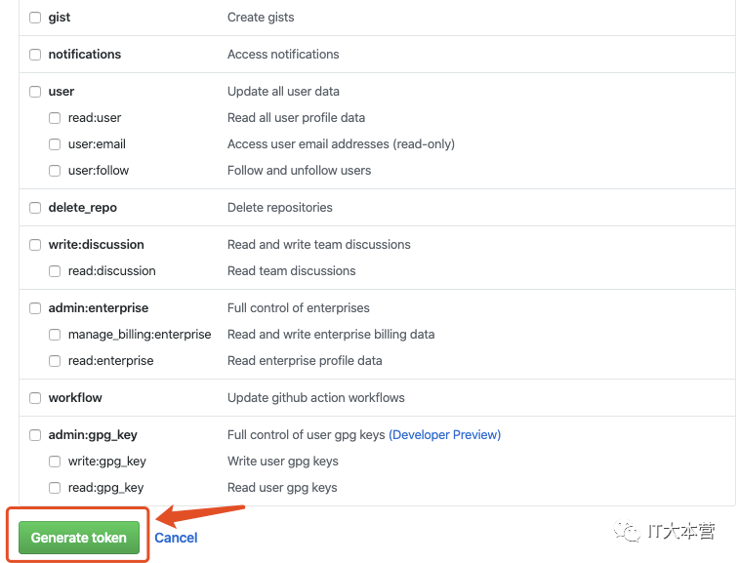This screenshot has width=739, height=563.
Task: Enable the read:enterprise scope
Action: (56, 361)
